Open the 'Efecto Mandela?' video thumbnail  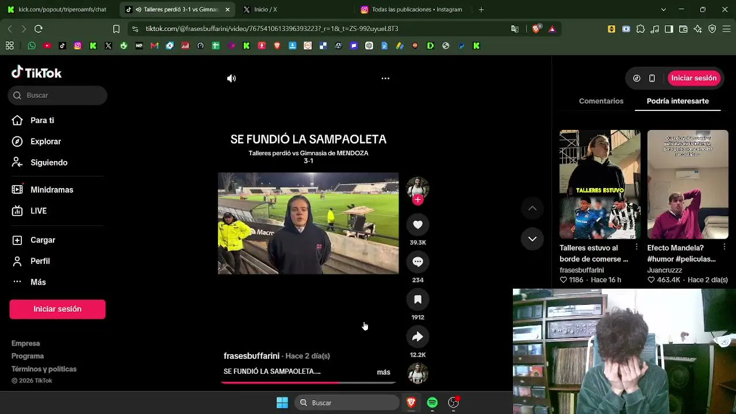click(x=688, y=184)
